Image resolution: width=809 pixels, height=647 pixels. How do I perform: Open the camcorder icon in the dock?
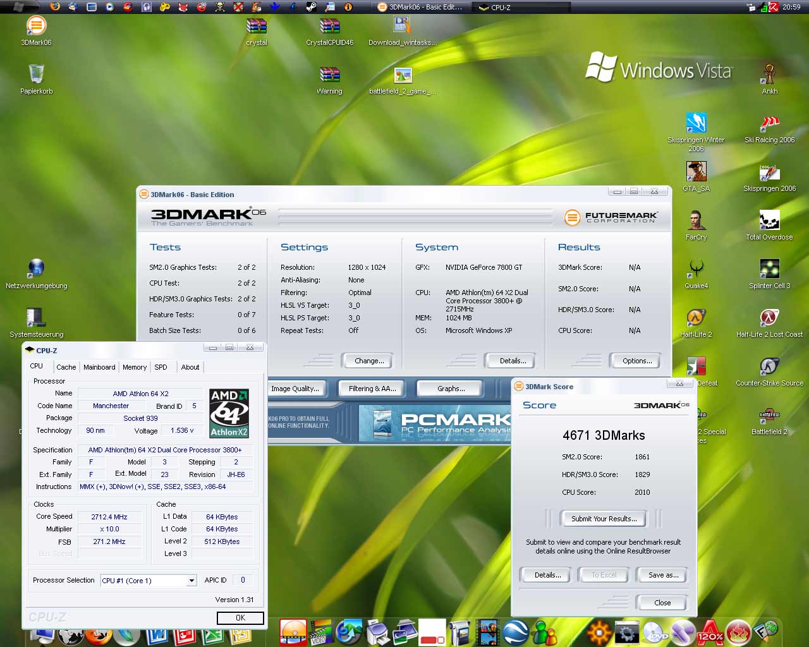tap(461, 632)
